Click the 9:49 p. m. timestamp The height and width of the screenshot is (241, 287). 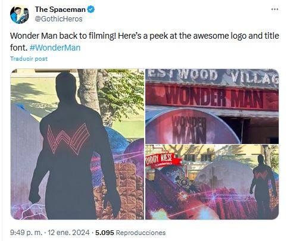tap(26, 233)
